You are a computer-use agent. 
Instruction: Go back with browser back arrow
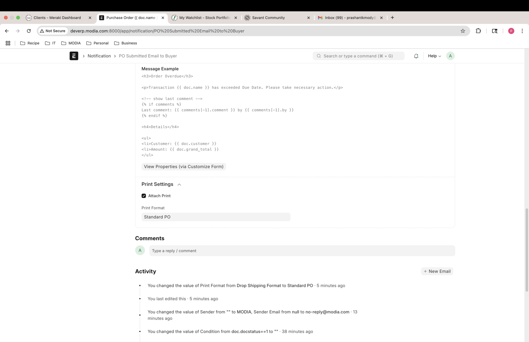pos(7,31)
